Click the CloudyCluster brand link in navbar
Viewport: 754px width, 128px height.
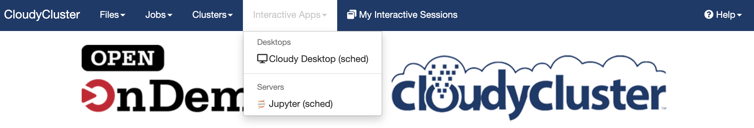(42, 15)
